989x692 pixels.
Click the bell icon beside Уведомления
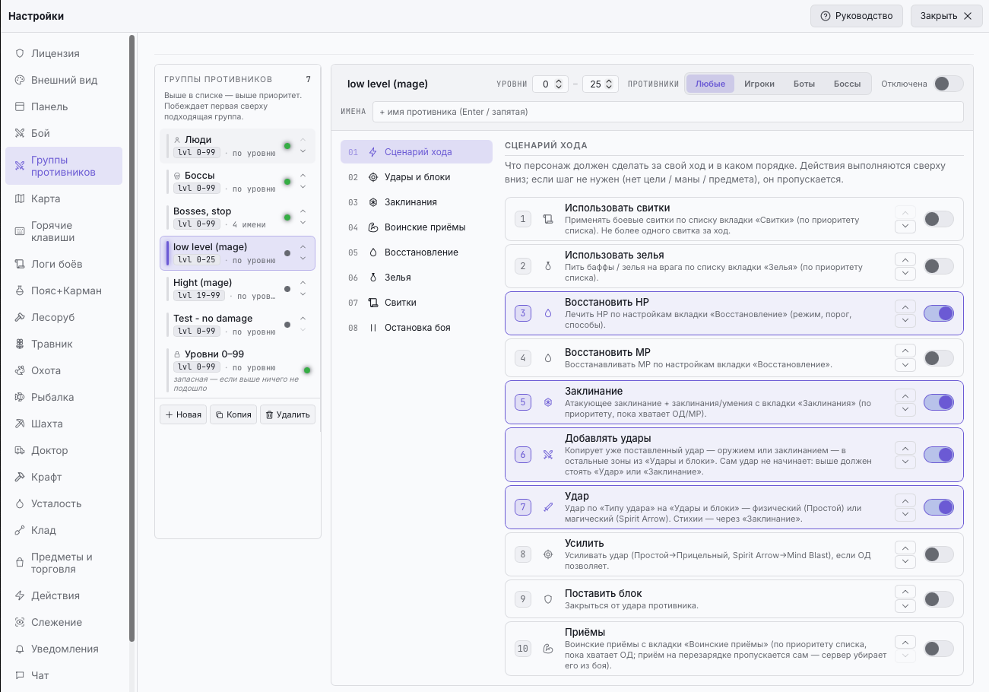click(20, 649)
